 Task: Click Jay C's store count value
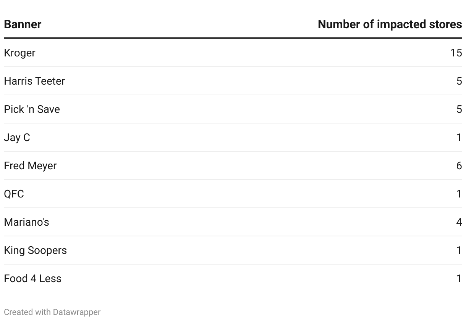click(459, 137)
